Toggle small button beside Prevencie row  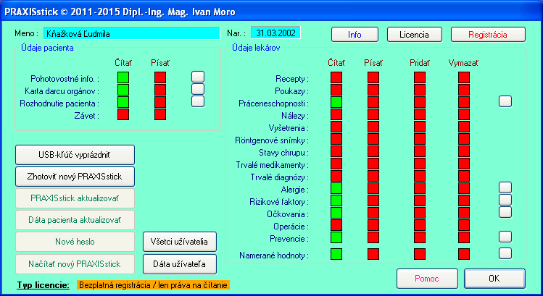[x=505, y=237]
